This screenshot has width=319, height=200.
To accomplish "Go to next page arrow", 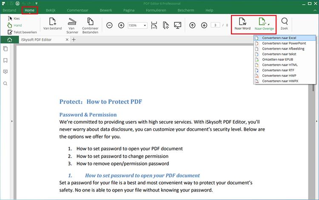I will [x=204, y=25].
